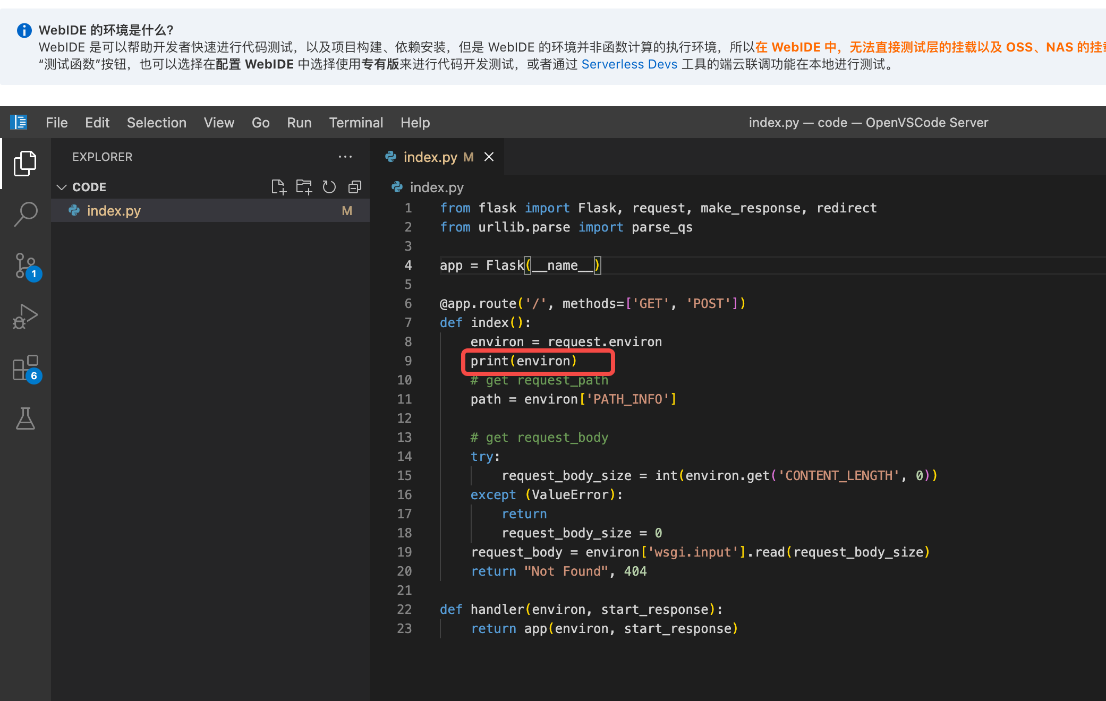The height and width of the screenshot is (701, 1106).
Task: Click the EXPLORER panel title
Action: coord(103,157)
